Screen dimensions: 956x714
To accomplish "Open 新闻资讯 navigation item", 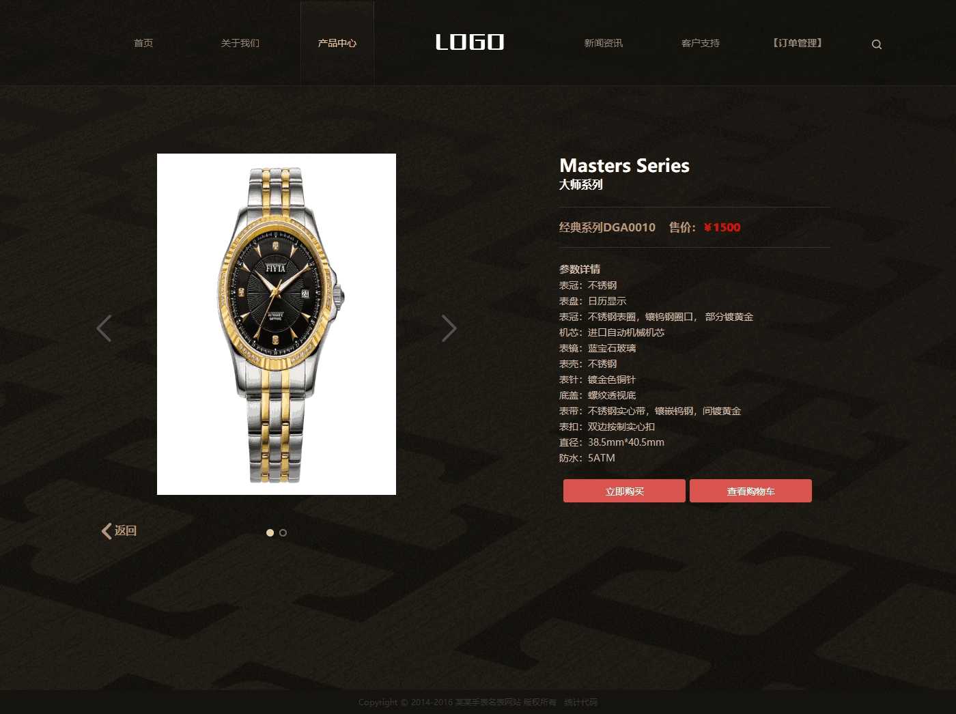I will pyautogui.click(x=604, y=43).
